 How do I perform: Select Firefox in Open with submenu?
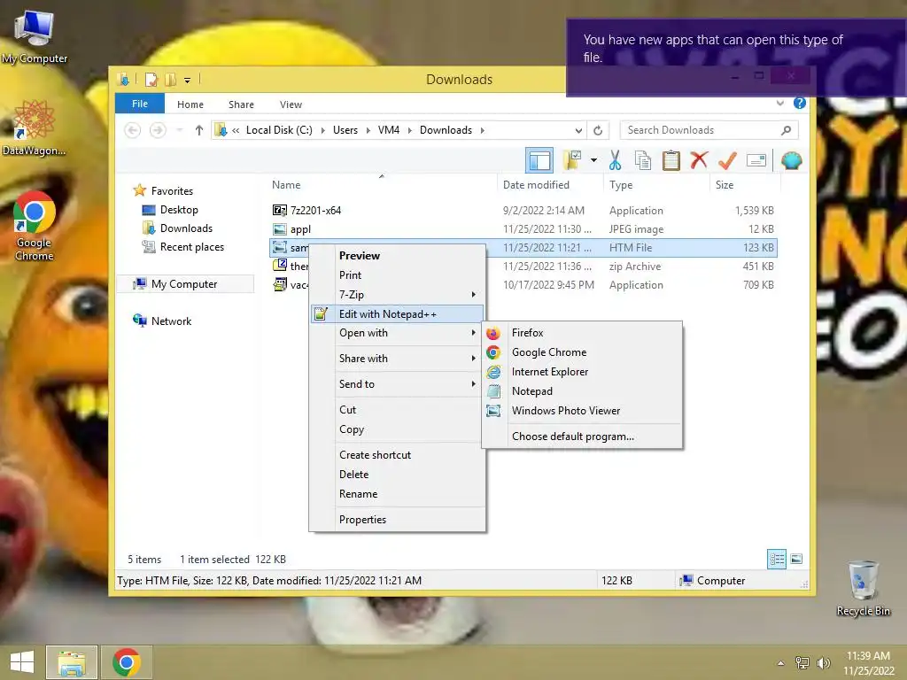[582, 333]
